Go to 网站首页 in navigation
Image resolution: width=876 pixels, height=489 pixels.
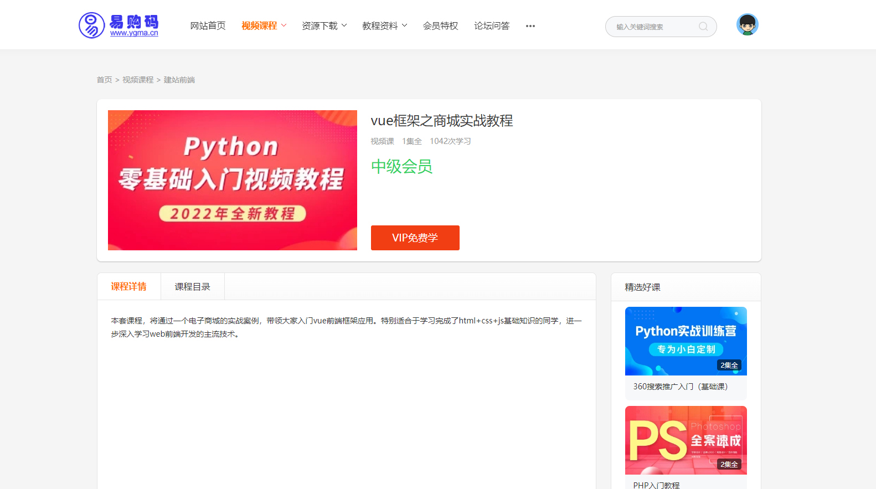point(208,26)
